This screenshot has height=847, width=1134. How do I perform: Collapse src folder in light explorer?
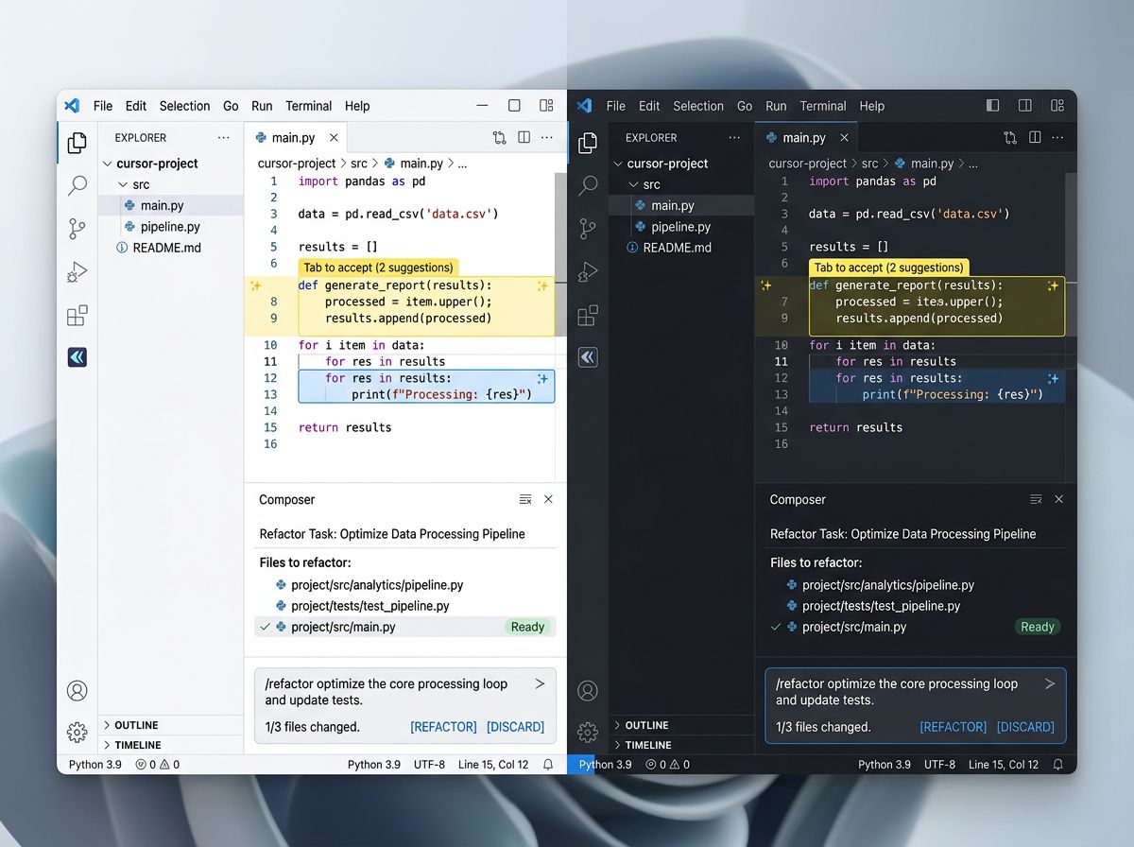click(x=123, y=184)
